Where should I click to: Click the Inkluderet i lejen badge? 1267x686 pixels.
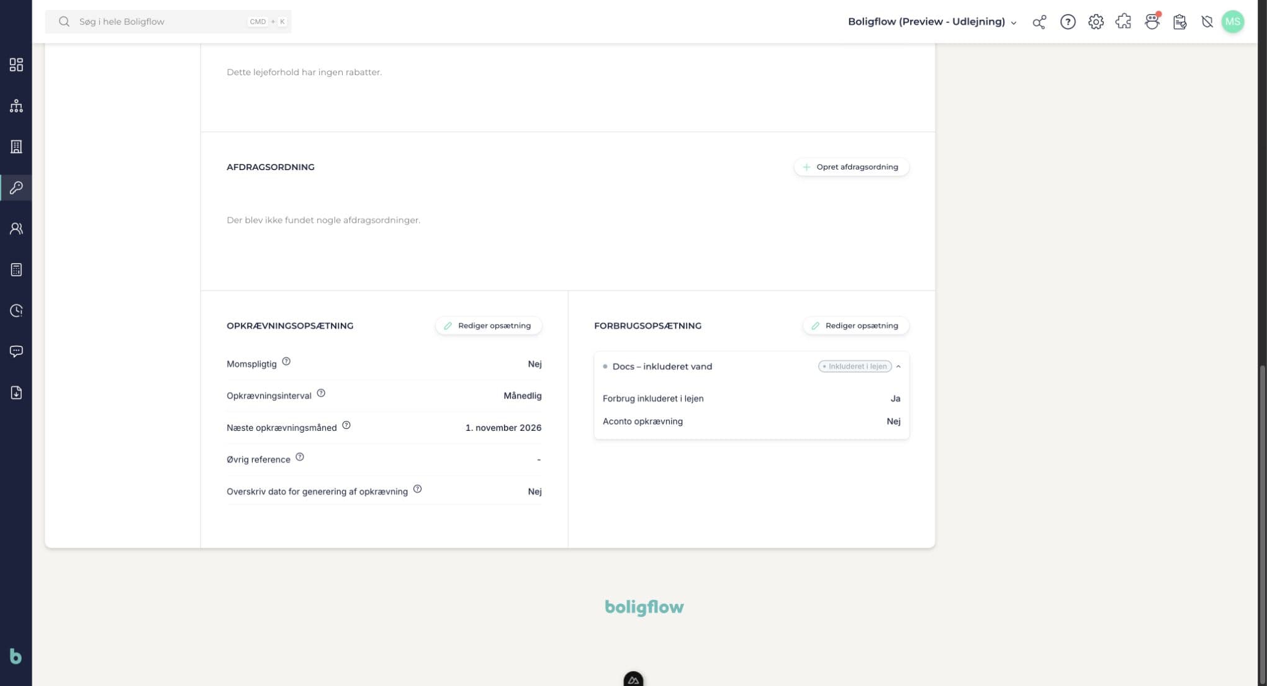click(855, 366)
